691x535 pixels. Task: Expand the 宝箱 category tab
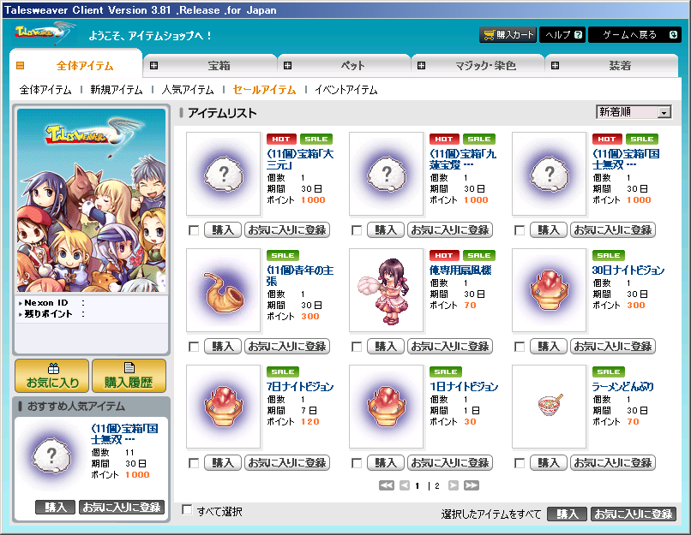(210, 65)
